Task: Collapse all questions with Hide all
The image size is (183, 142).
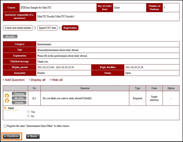Action: (57, 80)
